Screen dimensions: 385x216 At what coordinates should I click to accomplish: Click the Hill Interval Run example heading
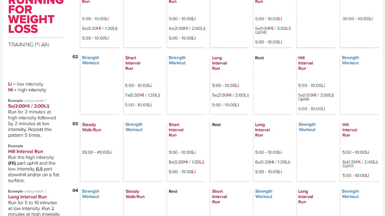coord(26,151)
